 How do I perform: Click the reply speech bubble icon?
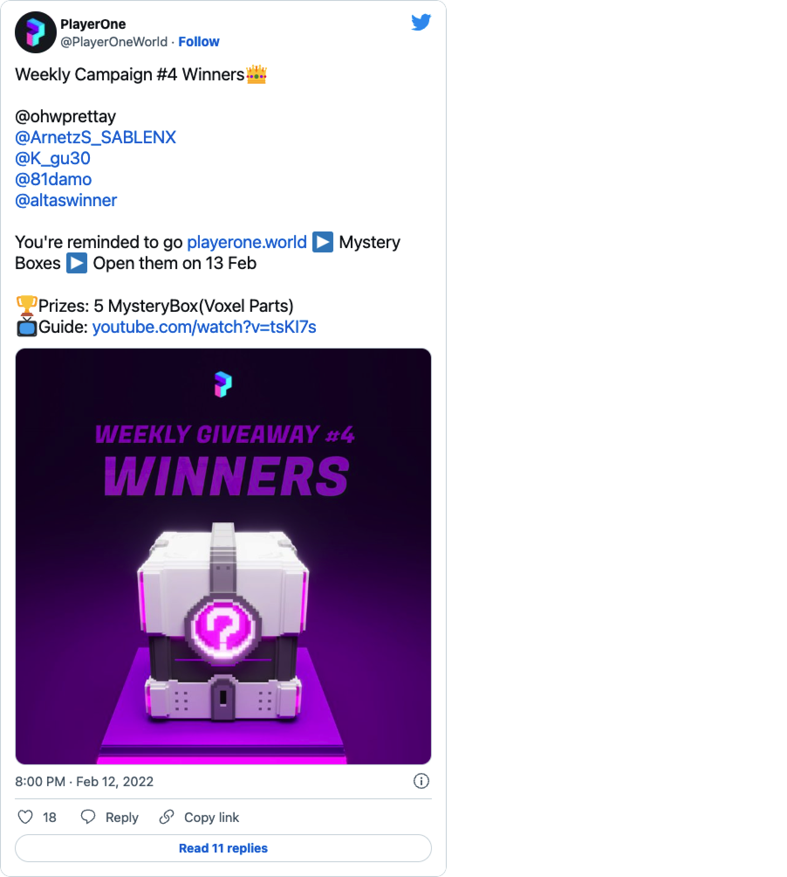tap(89, 817)
